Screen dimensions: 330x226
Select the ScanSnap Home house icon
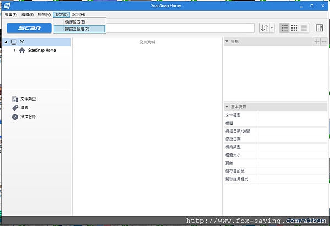22,50
